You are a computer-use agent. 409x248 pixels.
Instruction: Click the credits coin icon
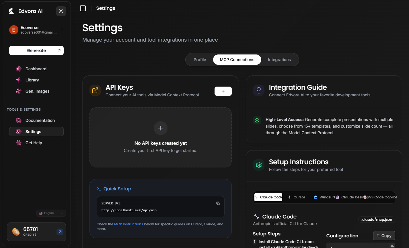click(x=16, y=232)
